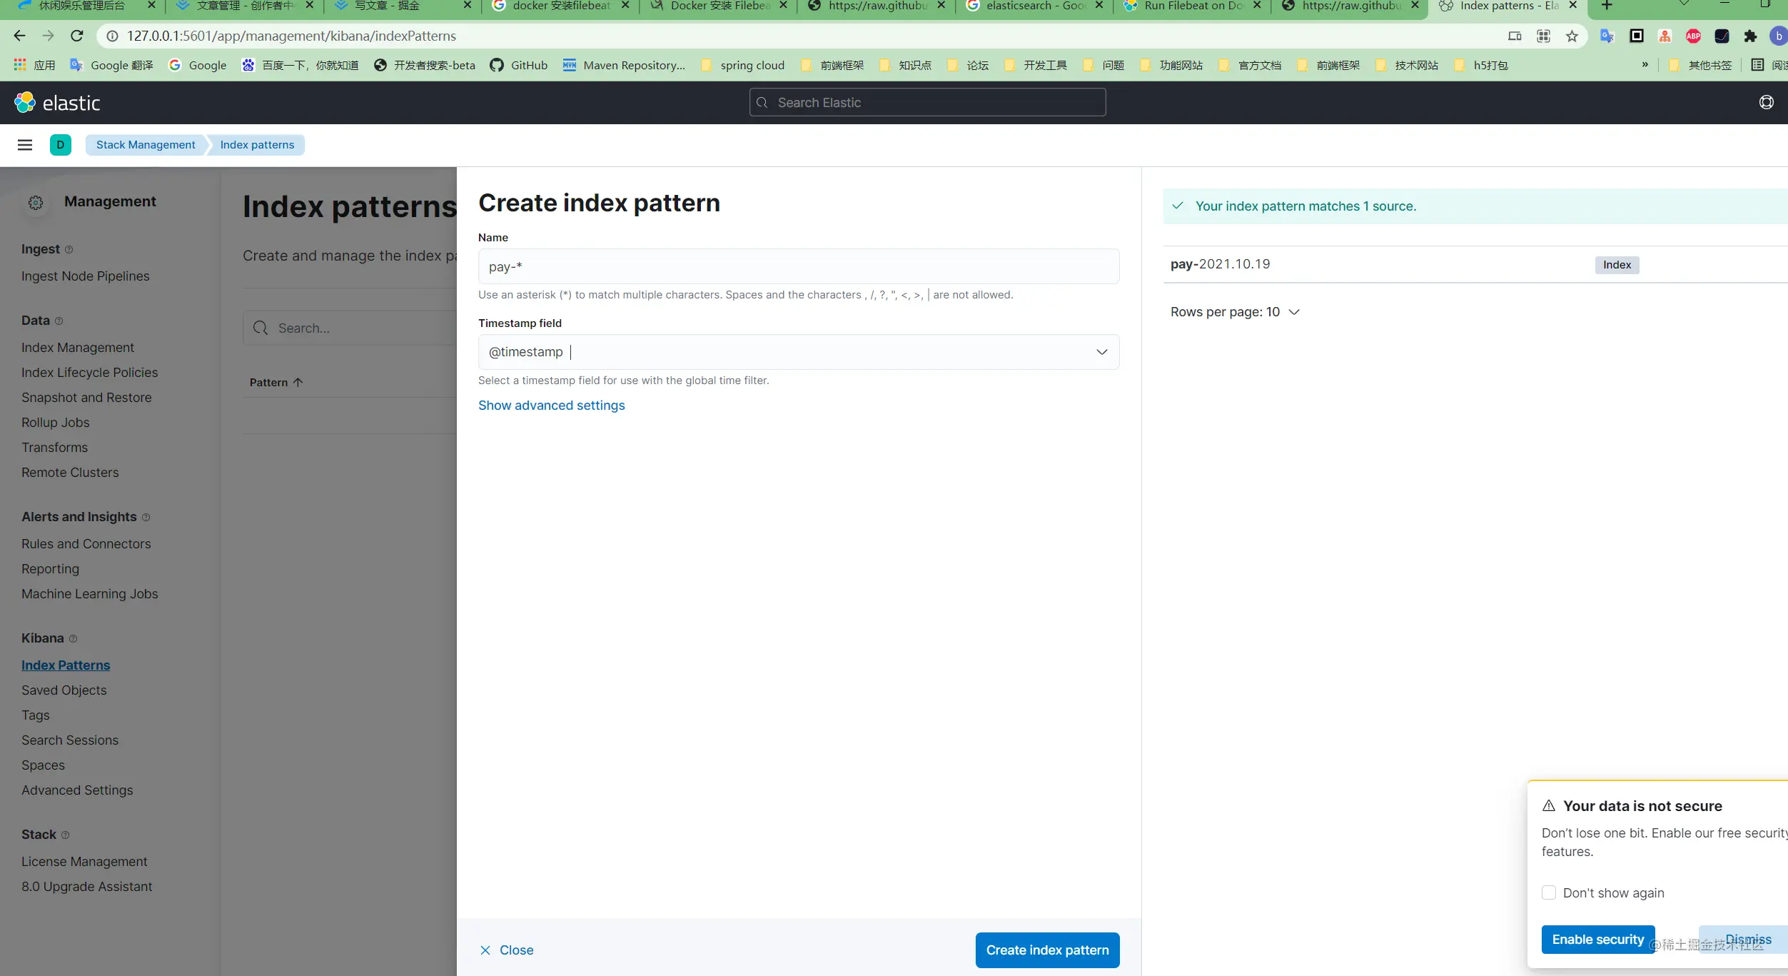Click the green D space avatar
The height and width of the screenshot is (976, 1788).
point(61,145)
